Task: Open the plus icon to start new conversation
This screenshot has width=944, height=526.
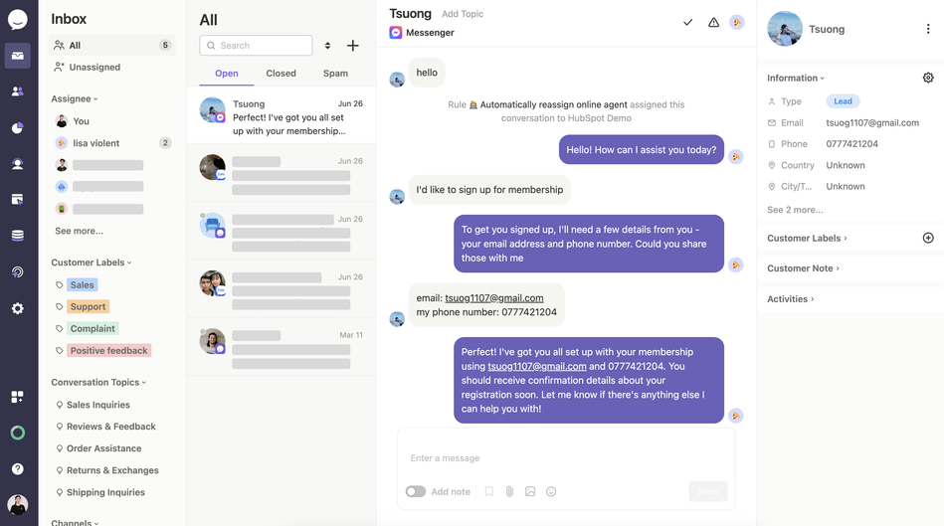Action: (x=353, y=45)
